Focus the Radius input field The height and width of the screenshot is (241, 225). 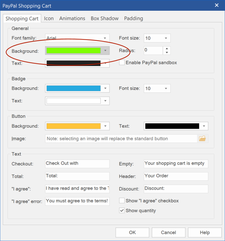pos(153,51)
